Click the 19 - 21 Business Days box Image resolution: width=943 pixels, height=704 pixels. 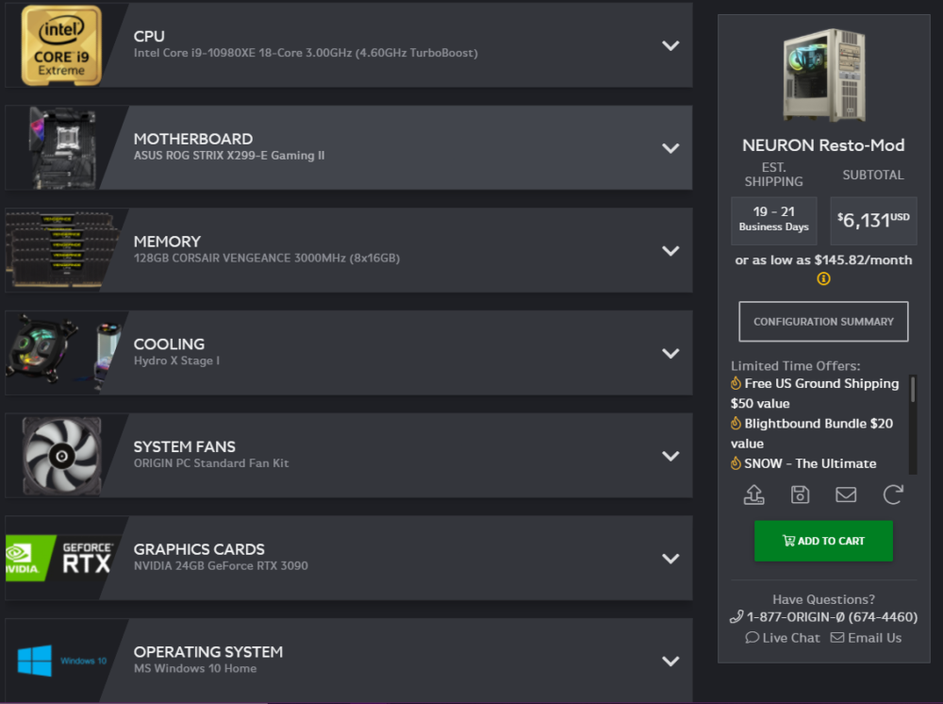(x=774, y=221)
